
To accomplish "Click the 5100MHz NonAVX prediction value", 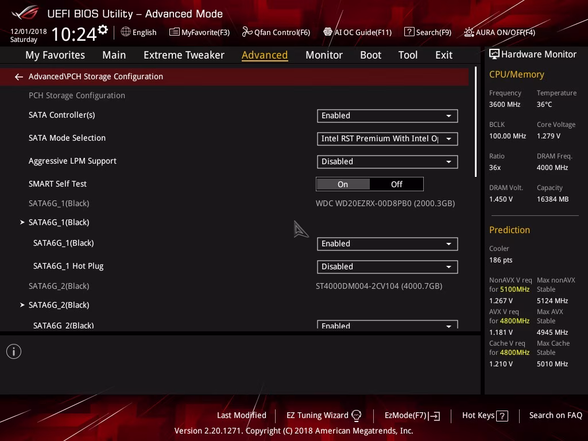I will pyautogui.click(x=515, y=289).
